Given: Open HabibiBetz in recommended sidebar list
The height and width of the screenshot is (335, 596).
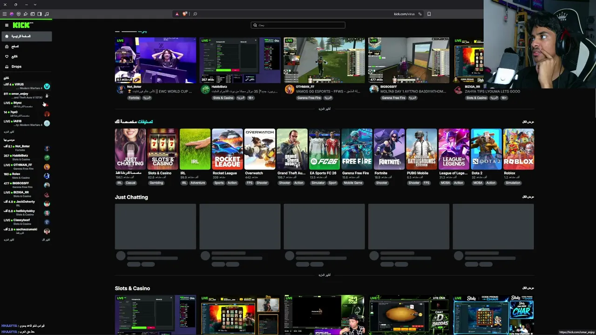Looking at the screenshot, I should click(x=26, y=158).
